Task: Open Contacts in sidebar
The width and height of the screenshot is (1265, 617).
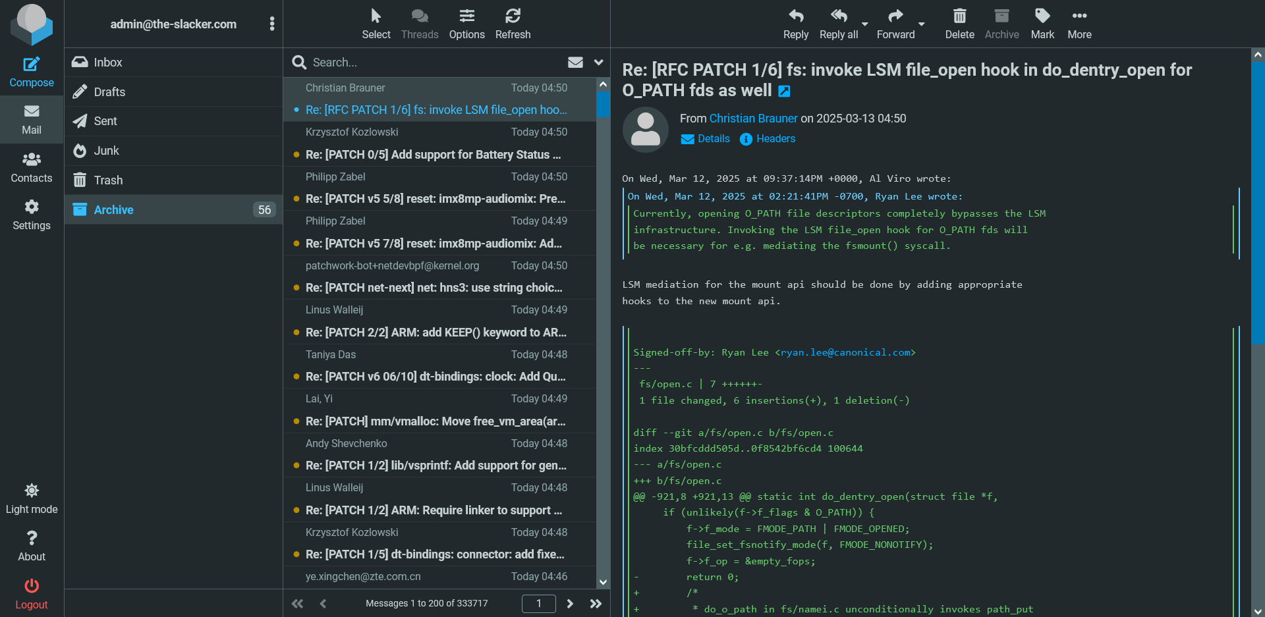Action: pyautogui.click(x=32, y=168)
